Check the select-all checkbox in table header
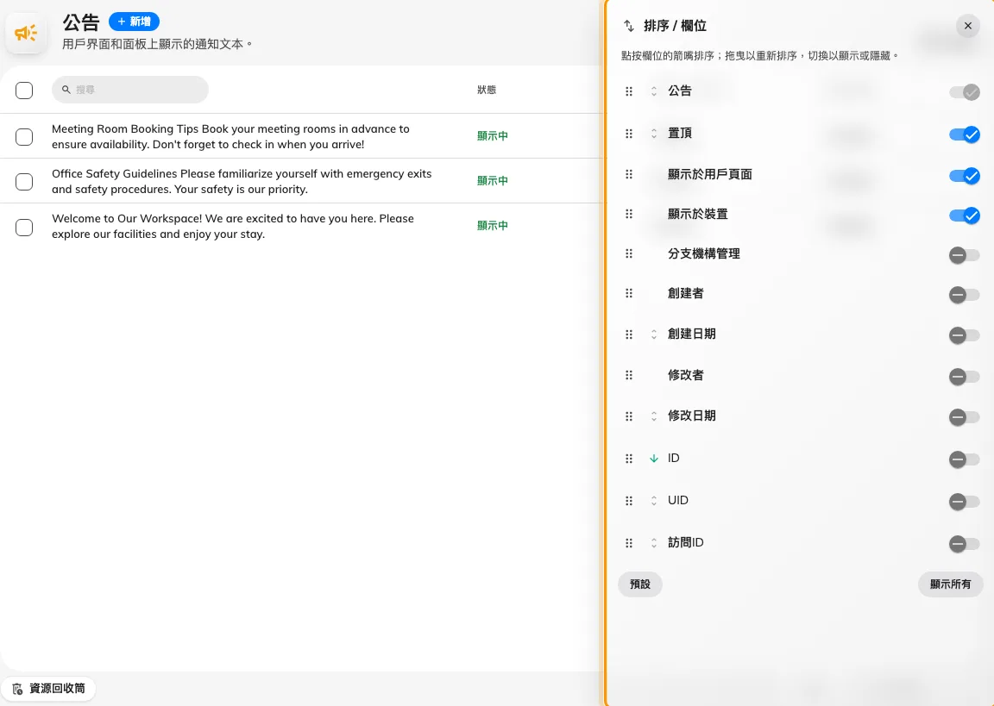994x706 pixels. 24,91
